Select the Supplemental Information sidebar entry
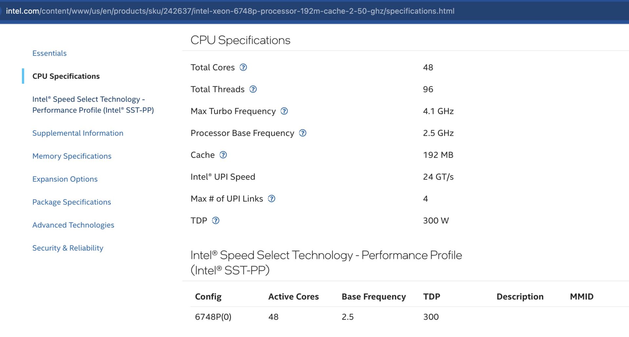The height and width of the screenshot is (337, 629). point(78,133)
